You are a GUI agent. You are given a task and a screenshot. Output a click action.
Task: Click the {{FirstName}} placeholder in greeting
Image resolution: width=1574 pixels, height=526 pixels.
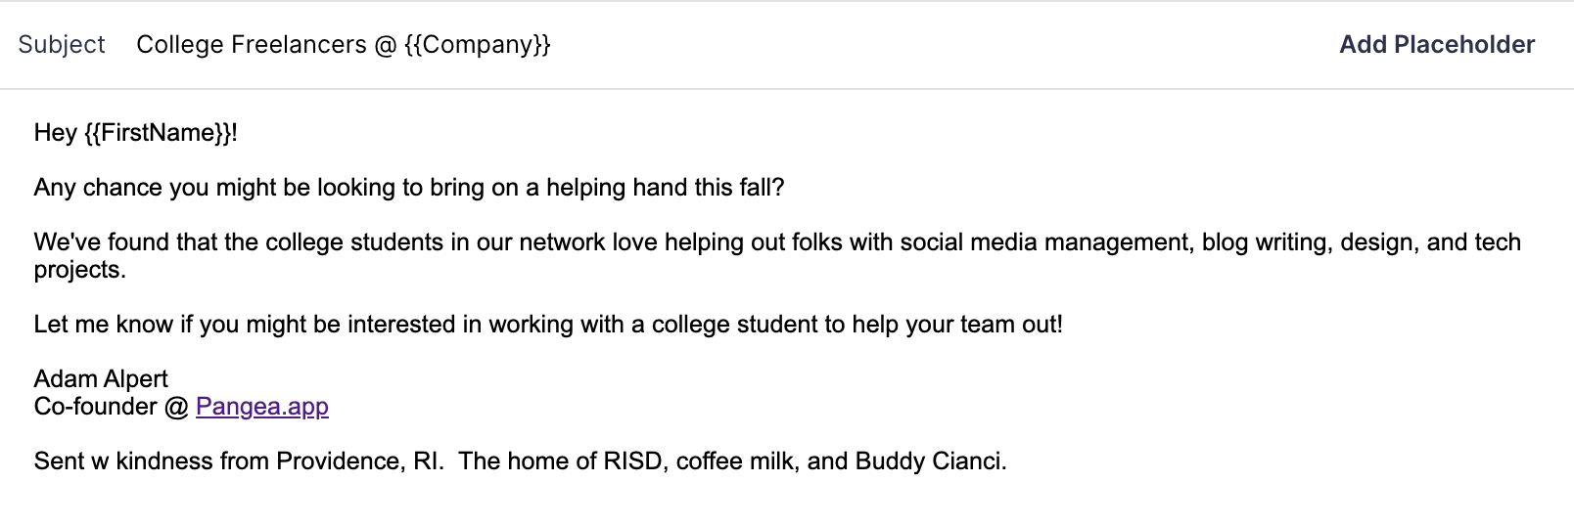point(159,133)
